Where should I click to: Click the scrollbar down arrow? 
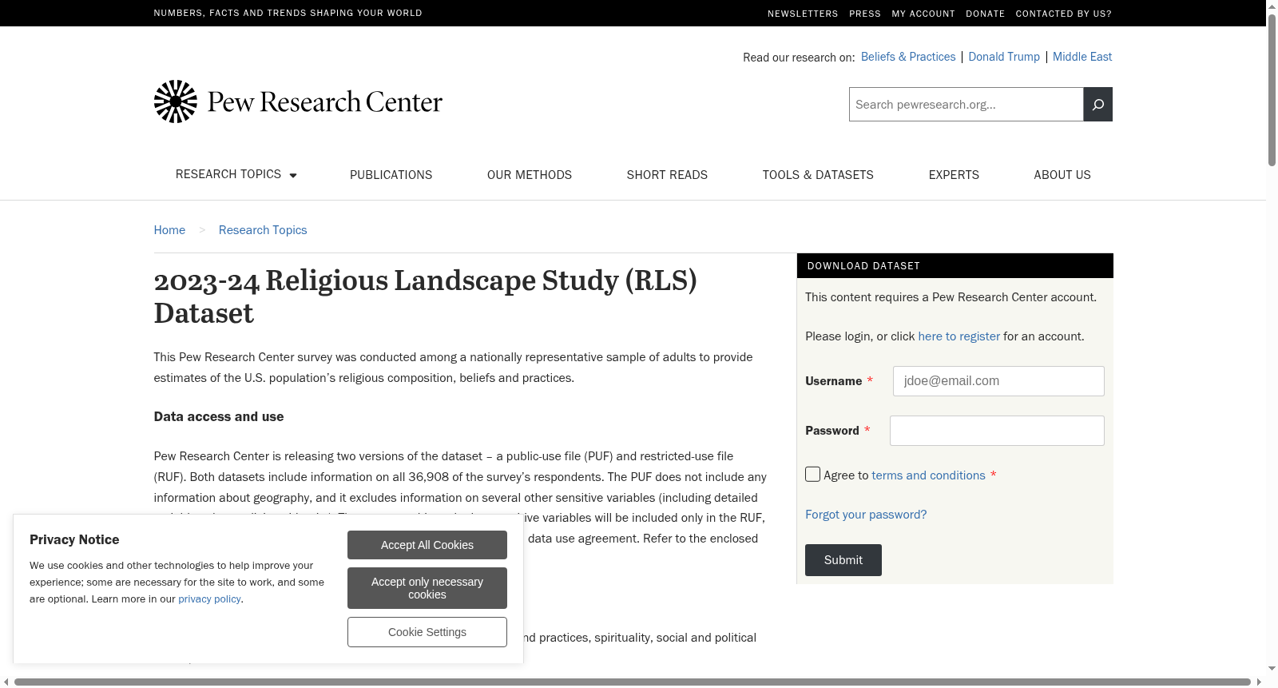click(1272, 669)
